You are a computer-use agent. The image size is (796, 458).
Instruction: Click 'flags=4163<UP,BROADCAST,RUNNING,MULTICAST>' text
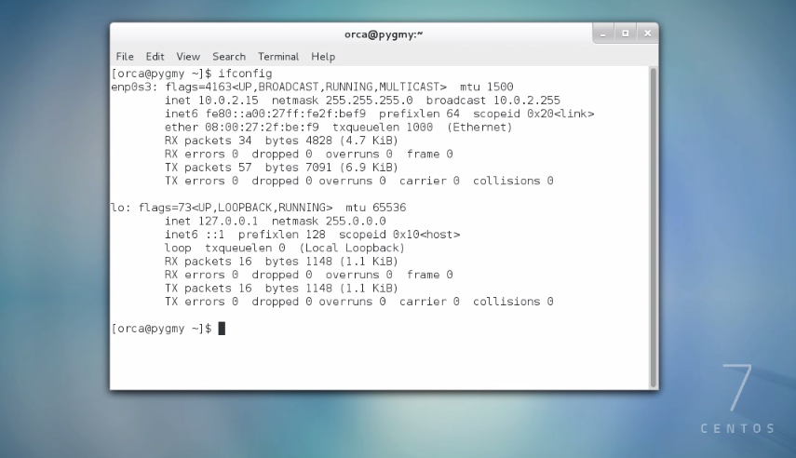coord(305,87)
